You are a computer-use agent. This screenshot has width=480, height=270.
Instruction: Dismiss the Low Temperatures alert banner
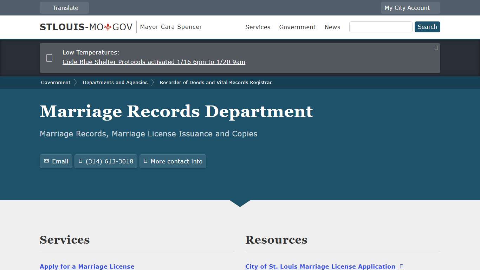click(436, 47)
